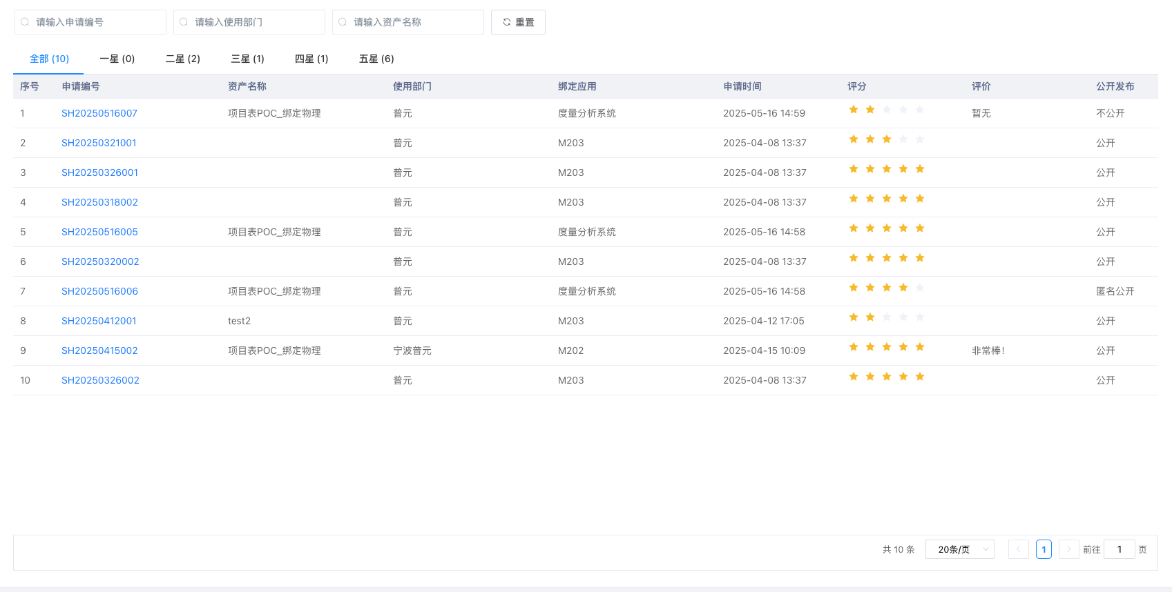Click the reset button with refresh icon
Image resolution: width=1172 pixels, height=592 pixels.
click(x=518, y=22)
